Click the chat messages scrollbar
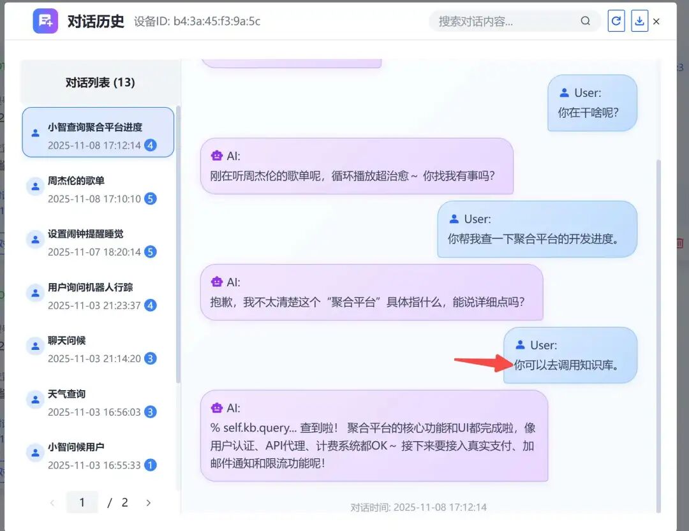Image resolution: width=689 pixels, height=531 pixels. coord(658,336)
